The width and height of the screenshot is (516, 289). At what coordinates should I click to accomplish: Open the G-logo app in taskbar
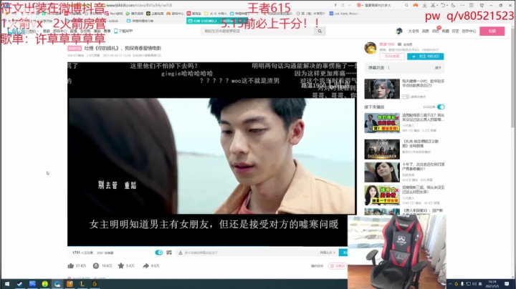(x=95, y=284)
